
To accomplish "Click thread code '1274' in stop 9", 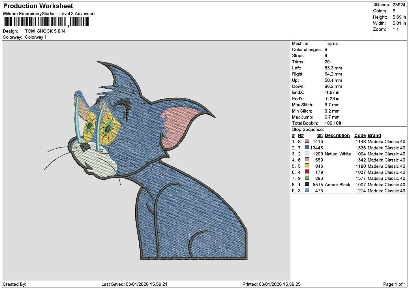I will click(x=361, y=191).
